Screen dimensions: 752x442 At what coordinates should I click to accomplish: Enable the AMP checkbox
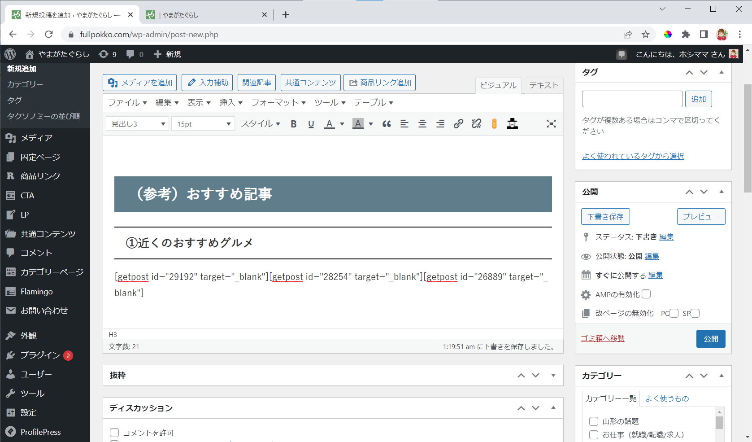[646, 294]
